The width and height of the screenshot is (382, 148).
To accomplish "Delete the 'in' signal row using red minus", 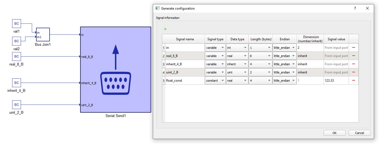I will (x=353, y=48).
